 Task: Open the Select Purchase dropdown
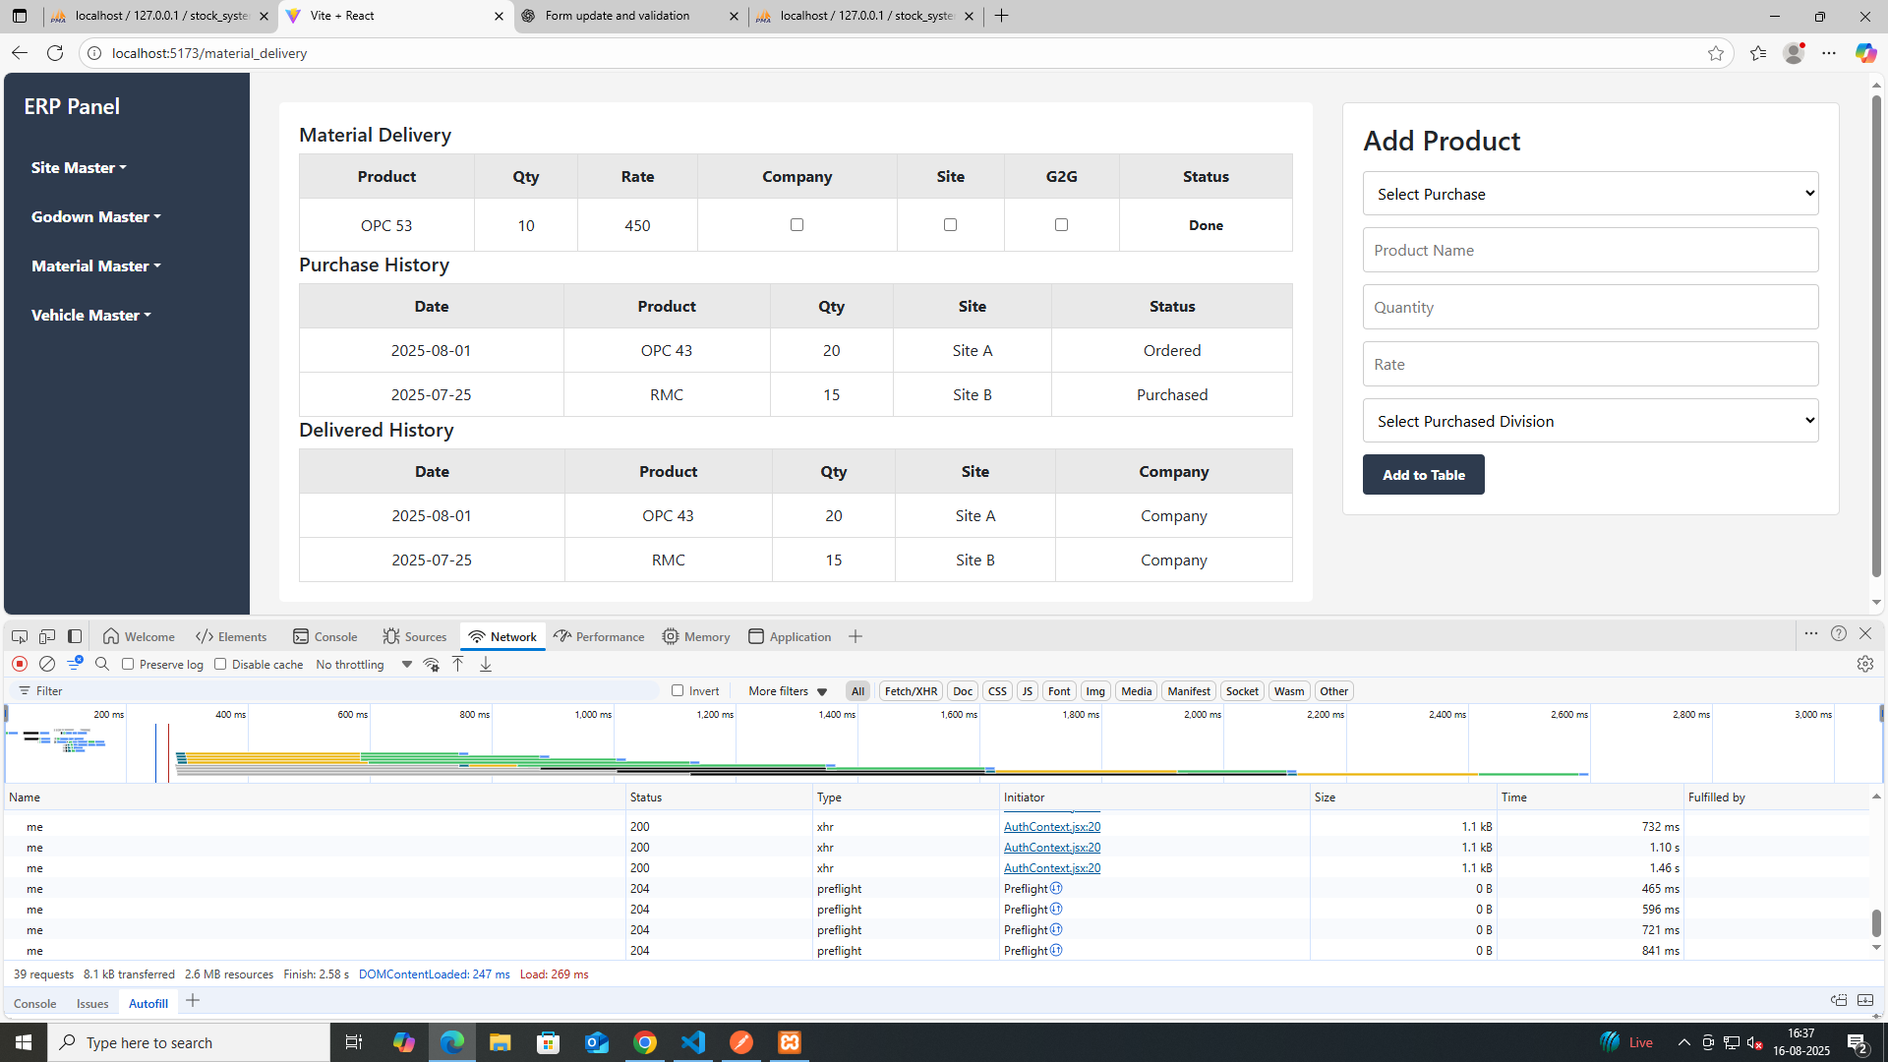tap(1590, 194)
